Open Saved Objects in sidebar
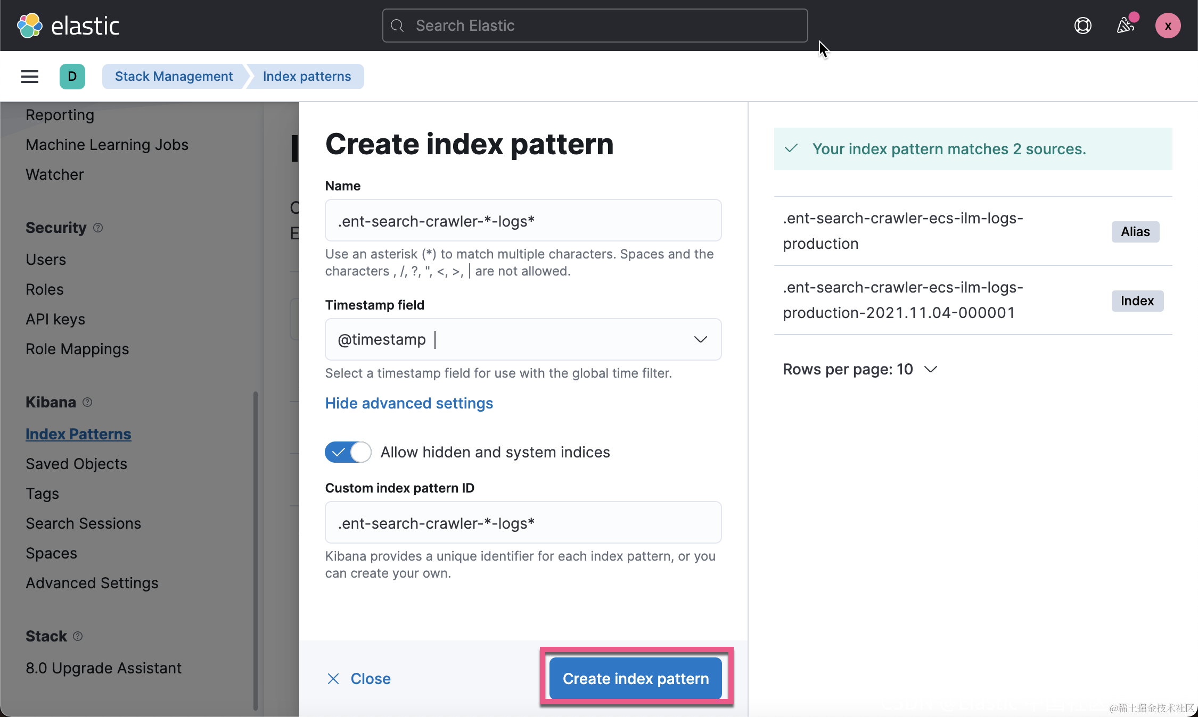The image size is (1198, 717). pyautogui.click(x=76, y=464)
